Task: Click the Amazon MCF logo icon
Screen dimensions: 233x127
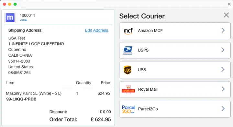Action: coord(128,31)
